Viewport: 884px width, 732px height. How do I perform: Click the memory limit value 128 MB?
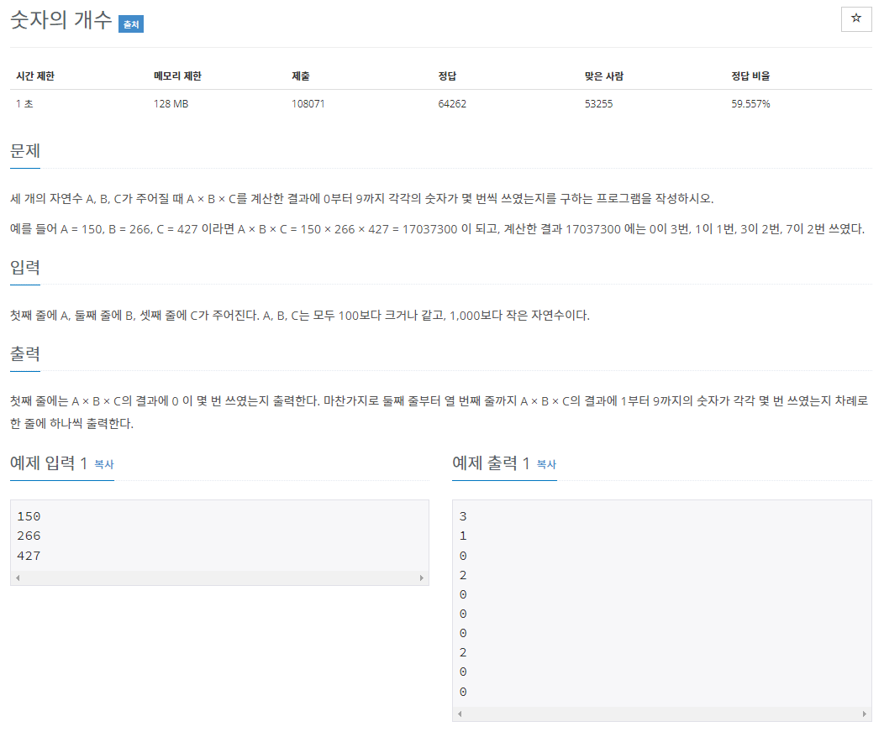171,103
